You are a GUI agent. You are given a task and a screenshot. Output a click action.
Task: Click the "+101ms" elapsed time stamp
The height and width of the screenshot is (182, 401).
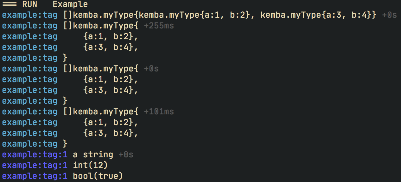[x=159, y=112]
